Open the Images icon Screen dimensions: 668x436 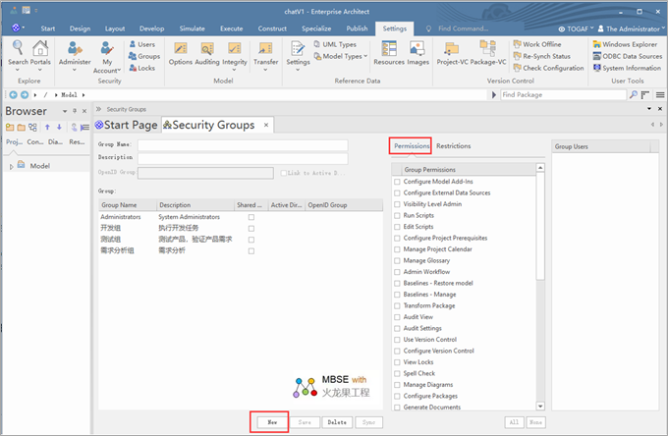click(417, 48)
